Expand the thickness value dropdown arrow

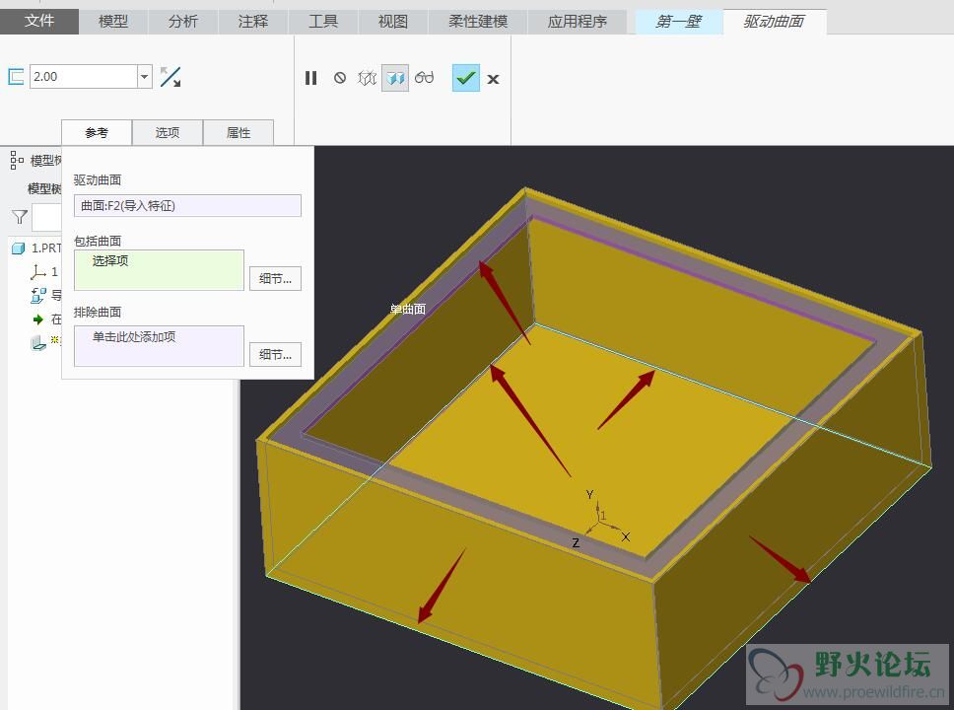[145, 77]
